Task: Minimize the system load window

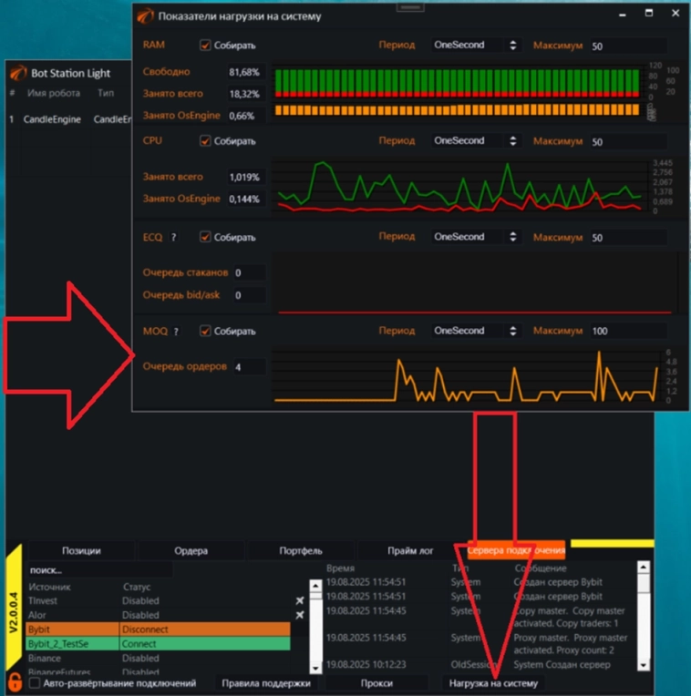Action: 623,15
